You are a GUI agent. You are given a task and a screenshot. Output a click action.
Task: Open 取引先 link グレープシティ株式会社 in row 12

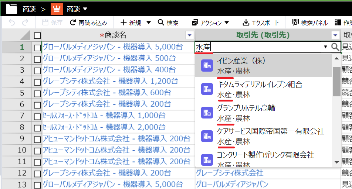(229, 173)
